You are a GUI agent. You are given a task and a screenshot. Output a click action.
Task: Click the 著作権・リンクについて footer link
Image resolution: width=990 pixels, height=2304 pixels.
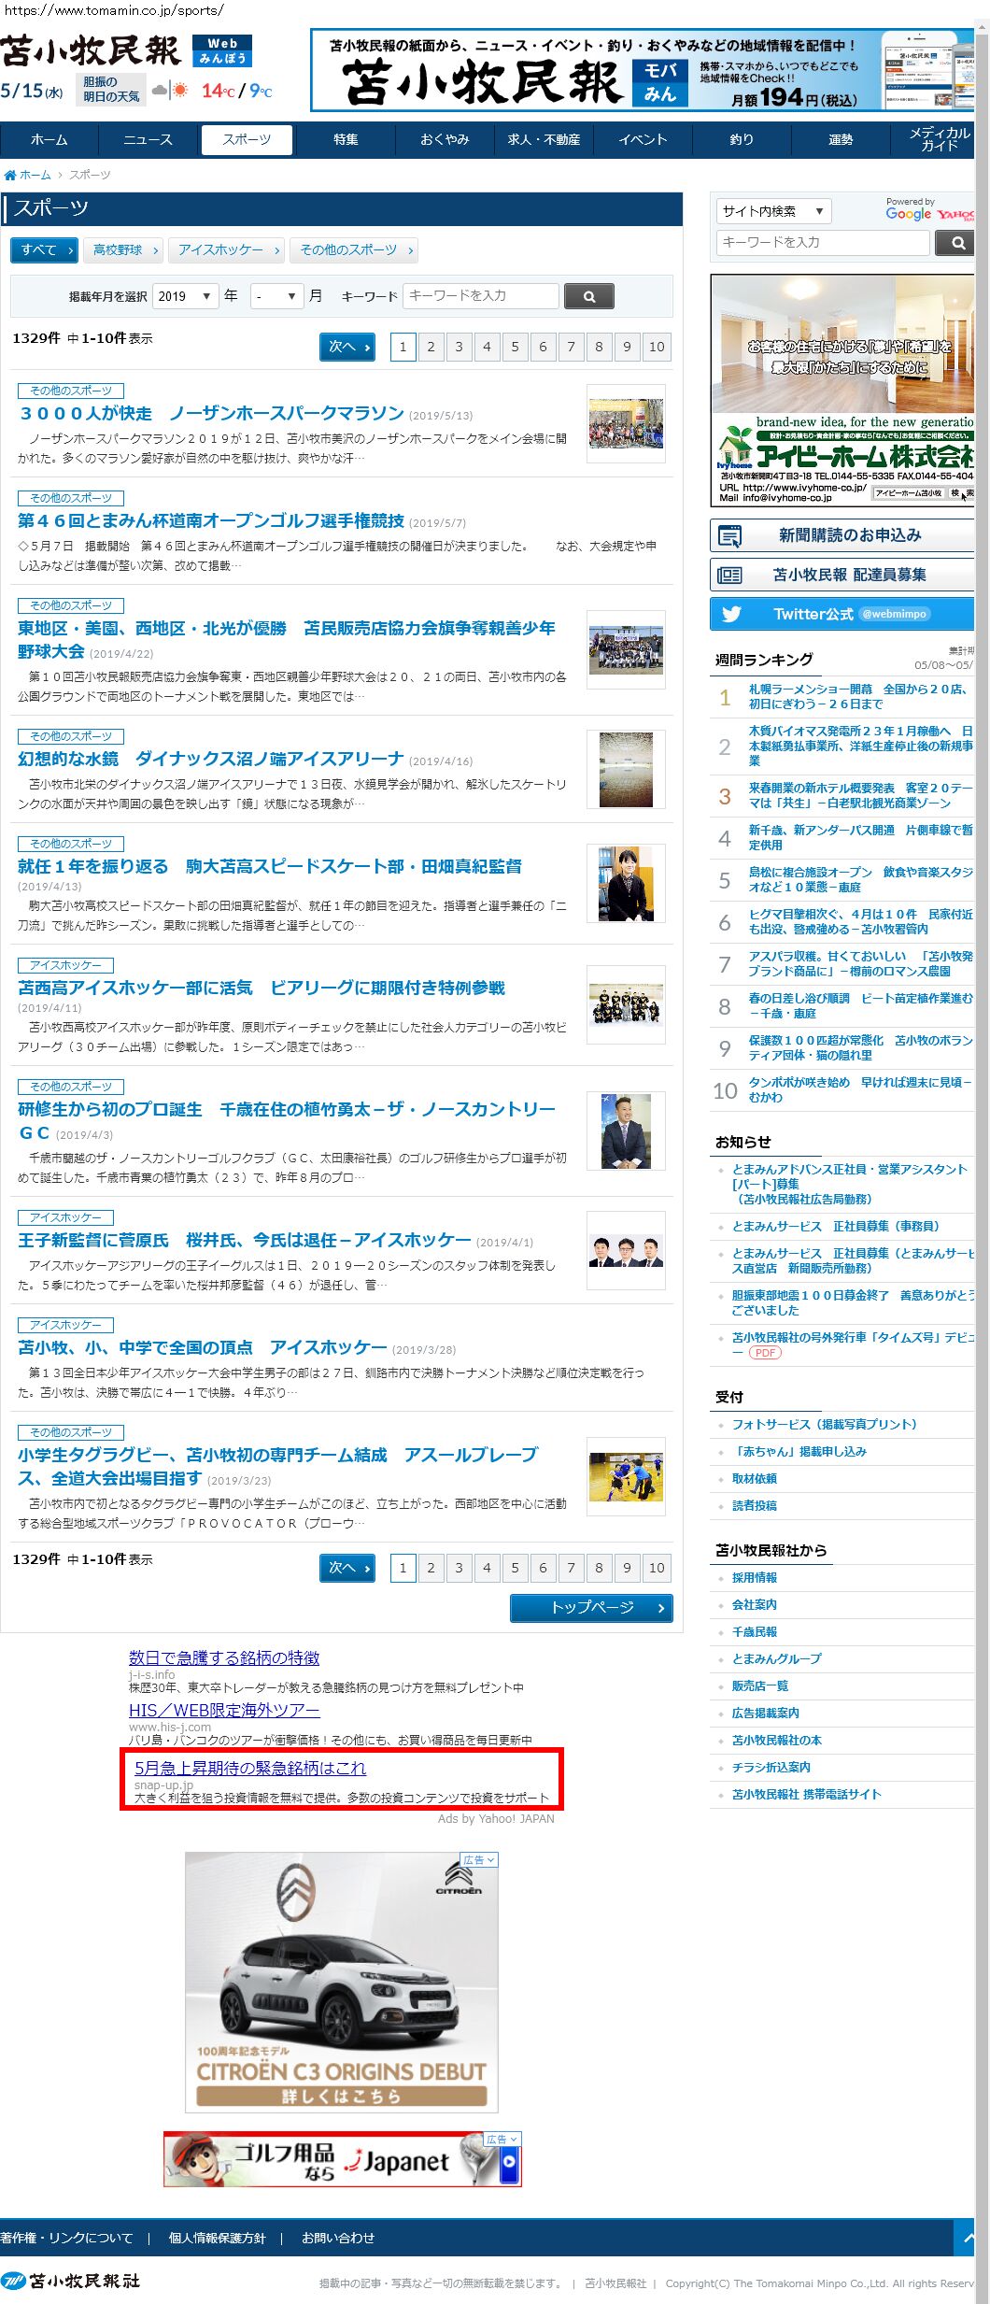click(x=66, y=2238)
